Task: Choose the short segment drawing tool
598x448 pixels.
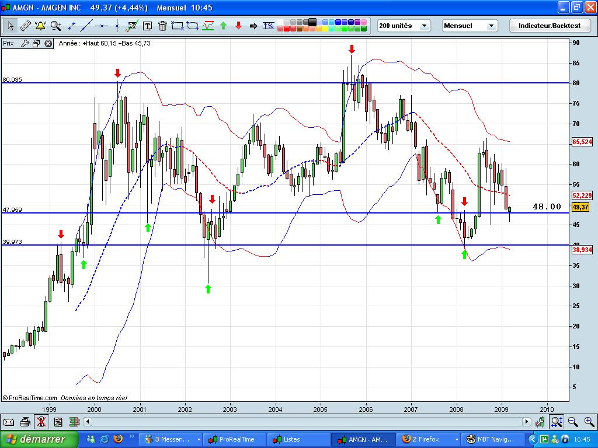Action: click(x=71, y=26)
